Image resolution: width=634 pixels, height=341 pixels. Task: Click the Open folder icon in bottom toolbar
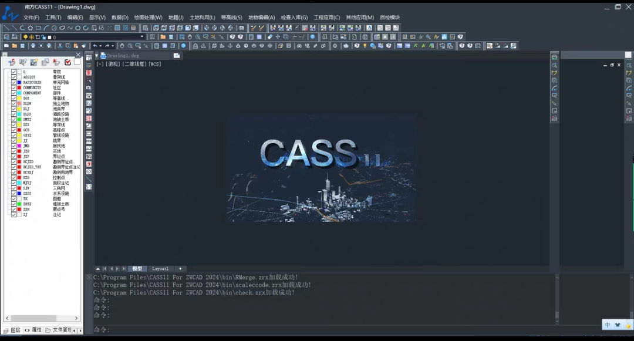coord(15,46)
